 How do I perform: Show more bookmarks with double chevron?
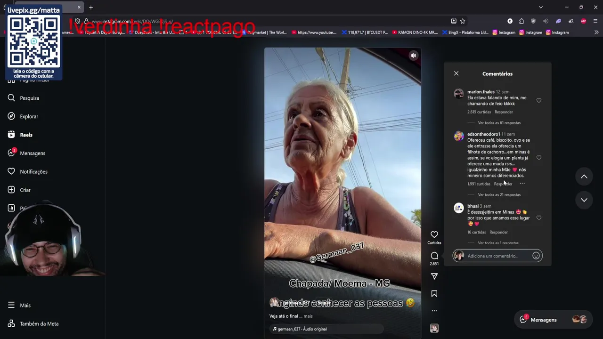[x=596, y=32]
